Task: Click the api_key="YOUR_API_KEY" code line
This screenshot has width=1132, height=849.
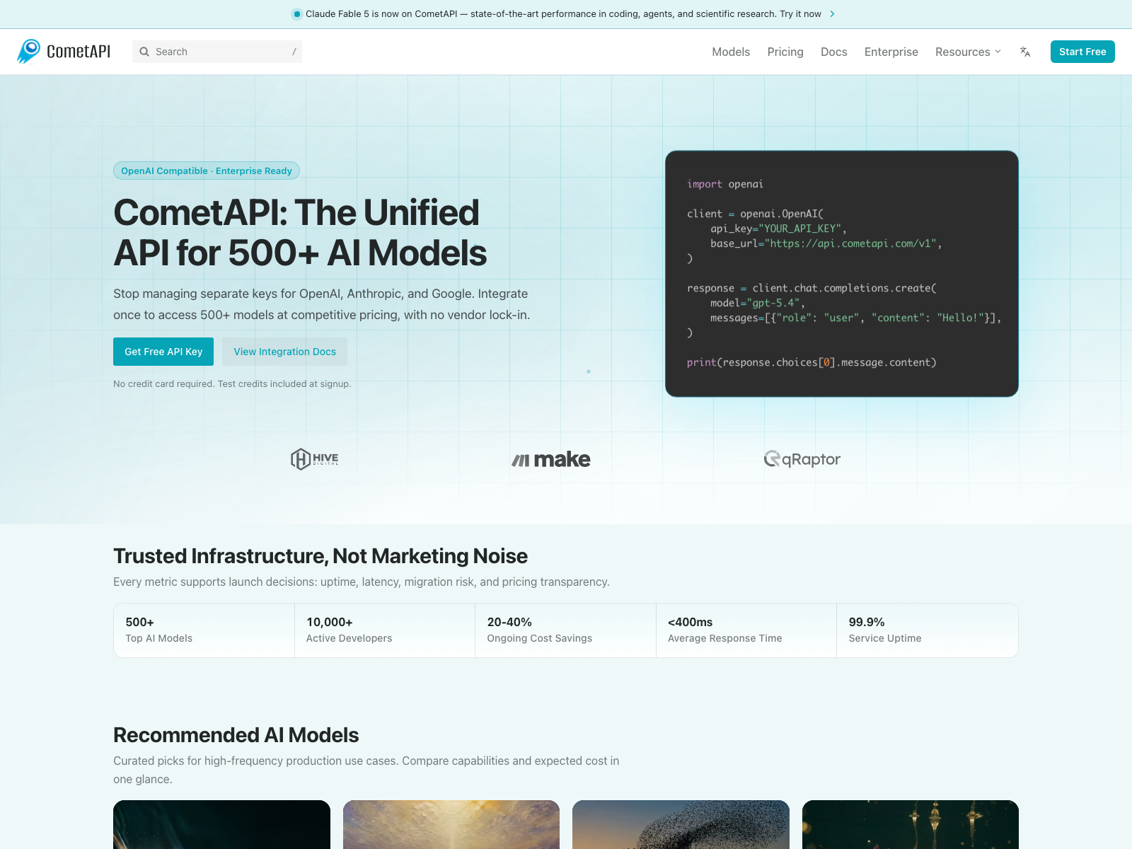Action: pyautogui.click(x=778, y=229)
